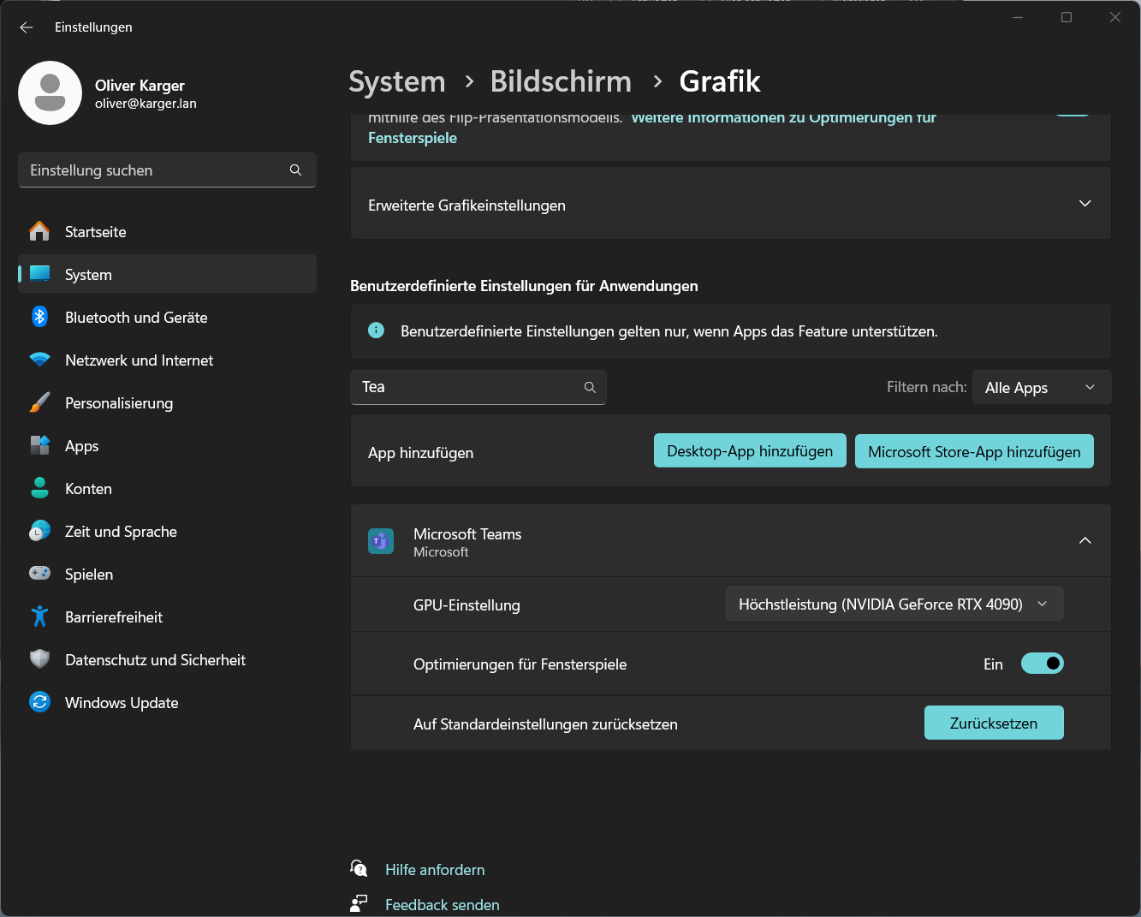Image resolution: width=1141 pixels, height=917 pixels.
Task: Click the Bluetooth und Geräte icon
Action: pyautogui.click(x=39, y=317)
